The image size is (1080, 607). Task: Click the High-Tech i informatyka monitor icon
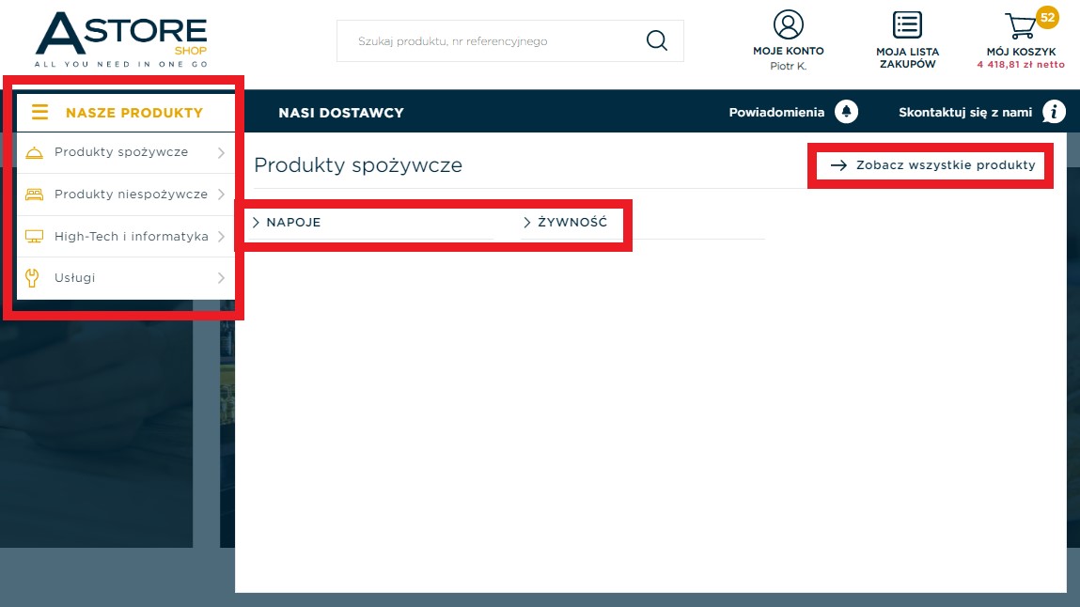click(34, 236)
